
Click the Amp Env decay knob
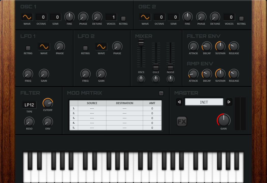point(207,74)
